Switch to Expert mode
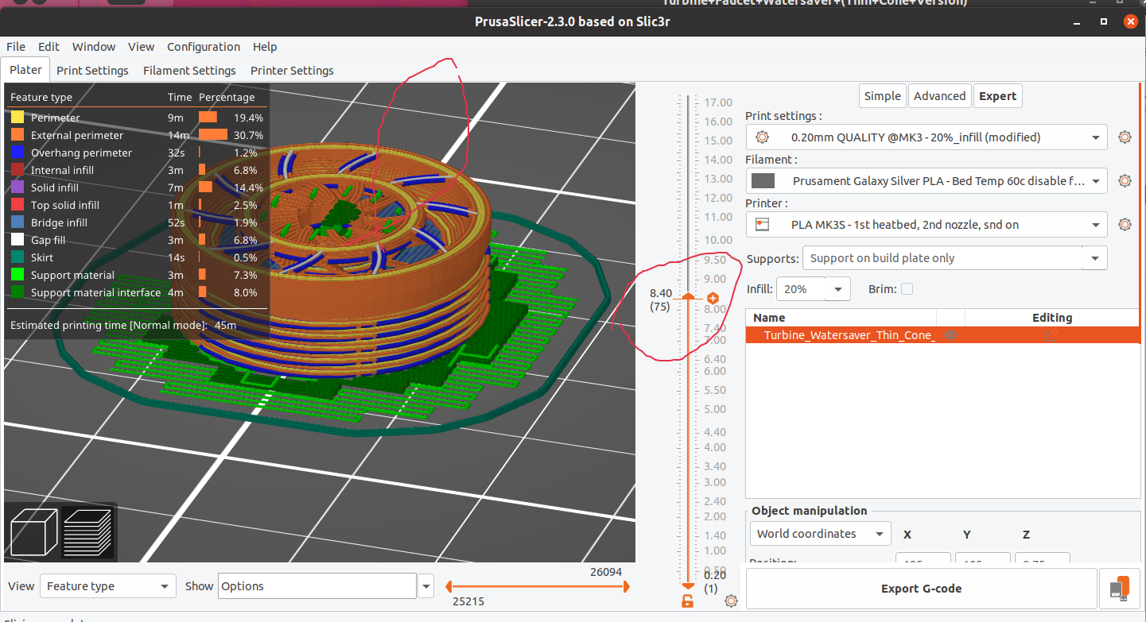Image resolution: width=1146 pixels, height=622 pixels. coord(997,95)
